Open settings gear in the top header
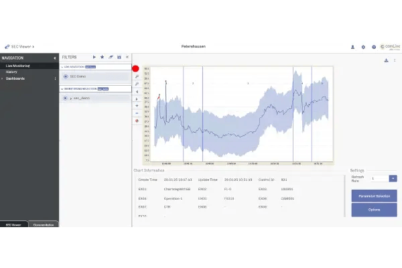The image size is (402, 268). [363, 47]
